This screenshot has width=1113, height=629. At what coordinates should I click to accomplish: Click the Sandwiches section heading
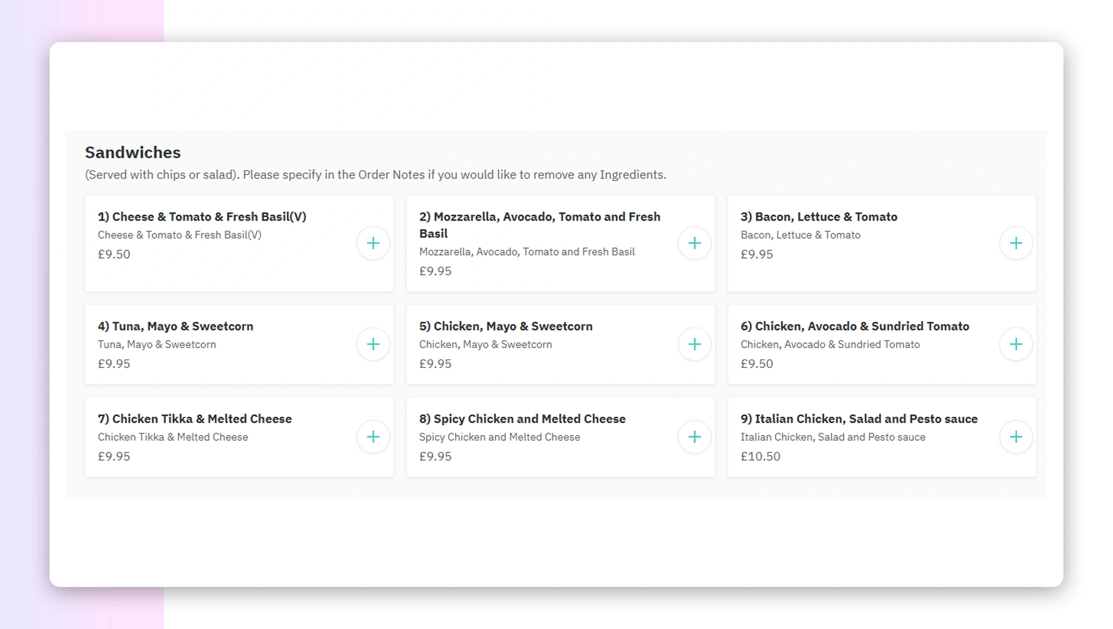tap(133, 152)
